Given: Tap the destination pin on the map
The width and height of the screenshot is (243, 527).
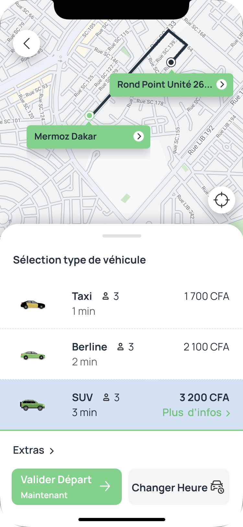Looking at the screenshot, I should tap(171, 62).
